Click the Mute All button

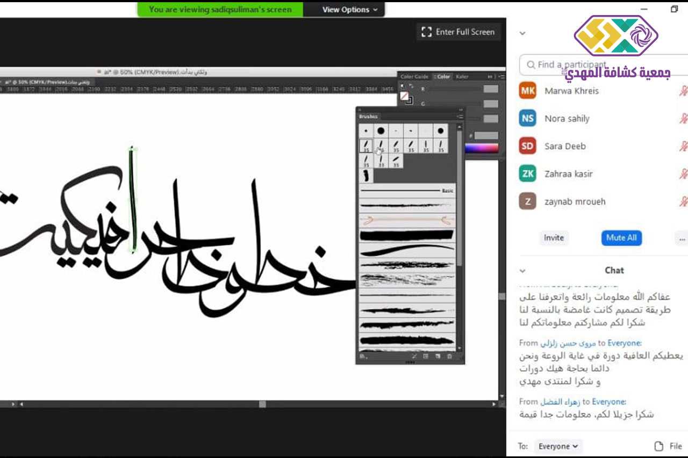(x=621, y=238)
